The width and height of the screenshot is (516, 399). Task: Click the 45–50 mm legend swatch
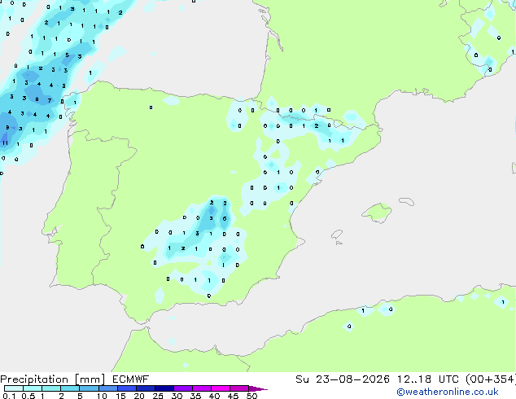pyautogui.click(x=239, y=388)
